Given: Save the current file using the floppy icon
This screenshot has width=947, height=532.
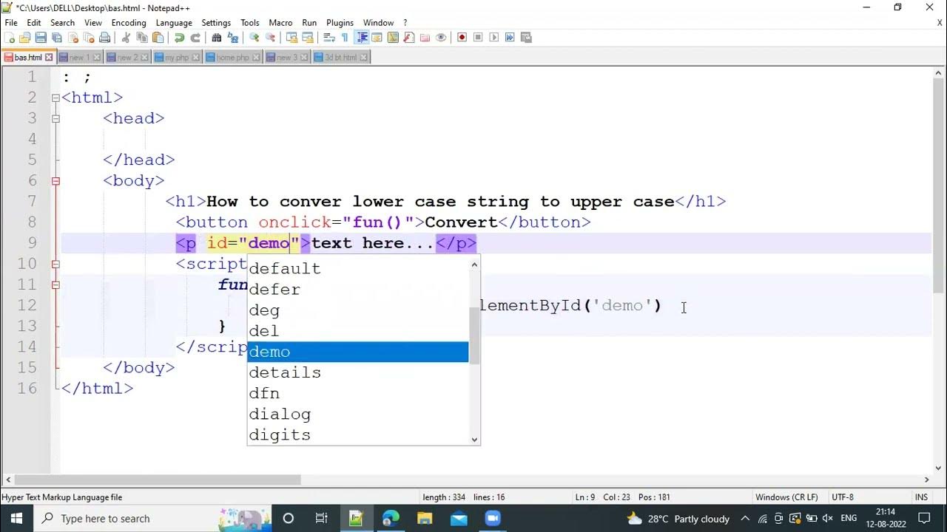Looking at the screenshot, I should click(x=41, y=37).
